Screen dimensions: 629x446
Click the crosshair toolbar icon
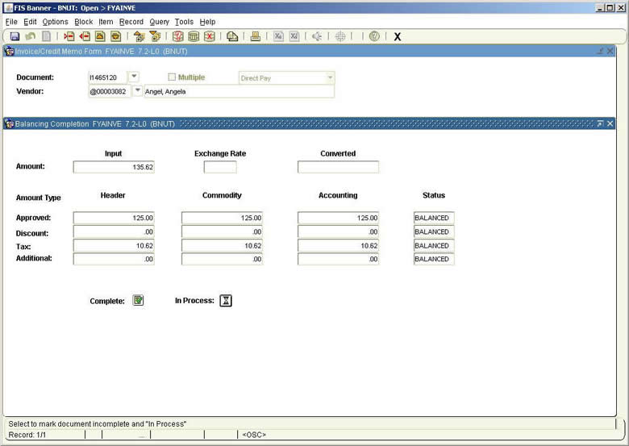click(x=340, y=36)
